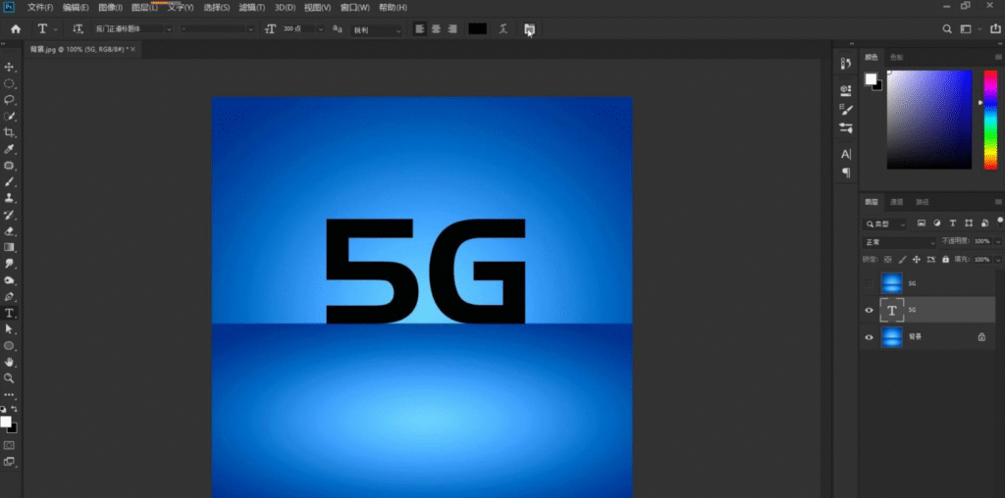Open the layer opacity dropdown arrow
Viewport: 1005px width, 498px height.
[x=998, y=241]
